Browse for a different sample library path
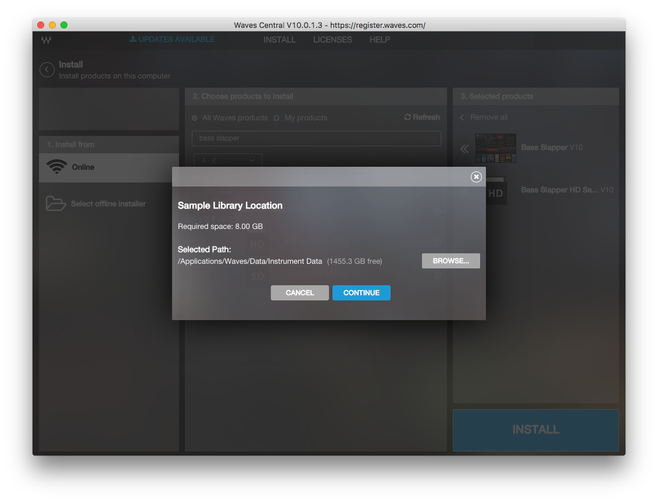 pyautogui.click(x=450, y=261)
